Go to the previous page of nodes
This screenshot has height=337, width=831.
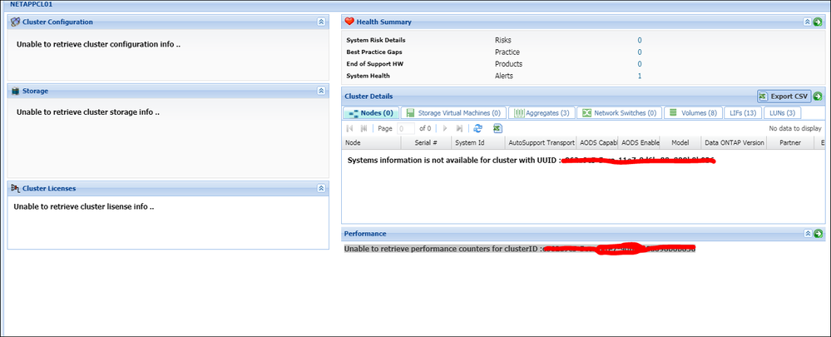[364, 129]
